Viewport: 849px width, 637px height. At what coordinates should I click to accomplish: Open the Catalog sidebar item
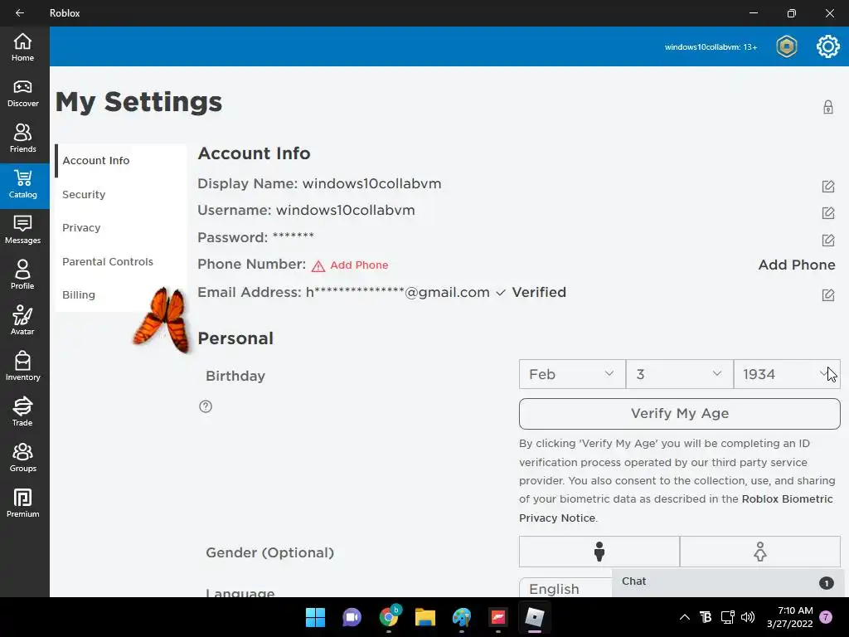[22, 185]
